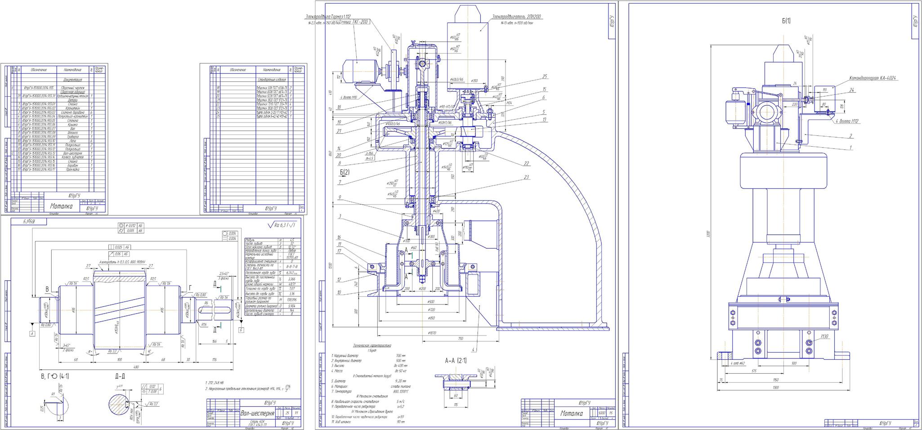Select the '⌀1070' diameter dimension

[433, 332]
